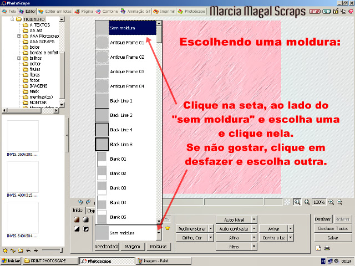Show EXIF information icon

327,11
